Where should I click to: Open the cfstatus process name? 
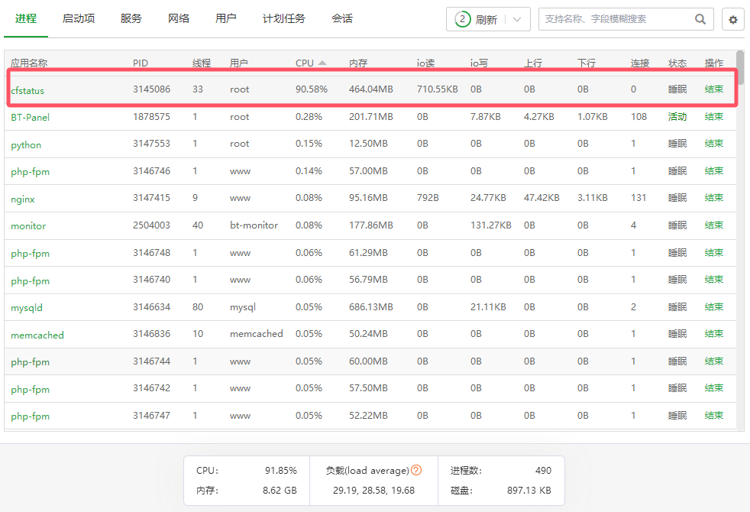[27, 90]
